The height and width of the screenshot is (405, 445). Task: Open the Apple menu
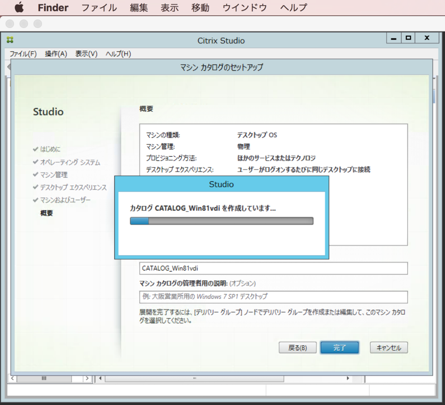[x=19, y=7]
